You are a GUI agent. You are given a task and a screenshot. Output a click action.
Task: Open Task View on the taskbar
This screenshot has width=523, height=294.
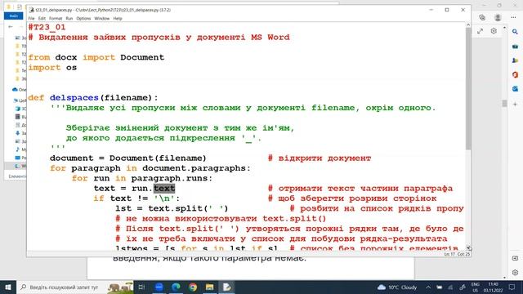pyautogui.click(x=141, y=287)
